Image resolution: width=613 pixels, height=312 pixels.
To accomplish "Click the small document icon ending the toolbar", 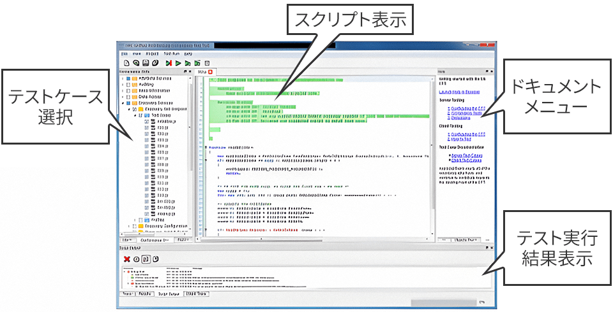I will 208,63.
